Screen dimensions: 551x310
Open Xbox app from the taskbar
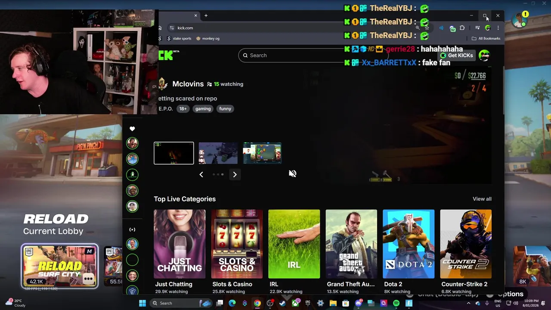point(295,303)
